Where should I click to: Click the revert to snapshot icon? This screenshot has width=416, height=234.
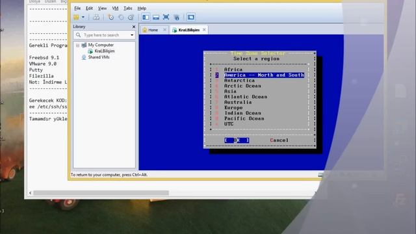121,18
